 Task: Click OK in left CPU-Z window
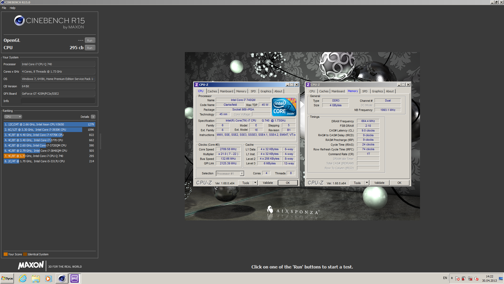[x=288, y=183]
